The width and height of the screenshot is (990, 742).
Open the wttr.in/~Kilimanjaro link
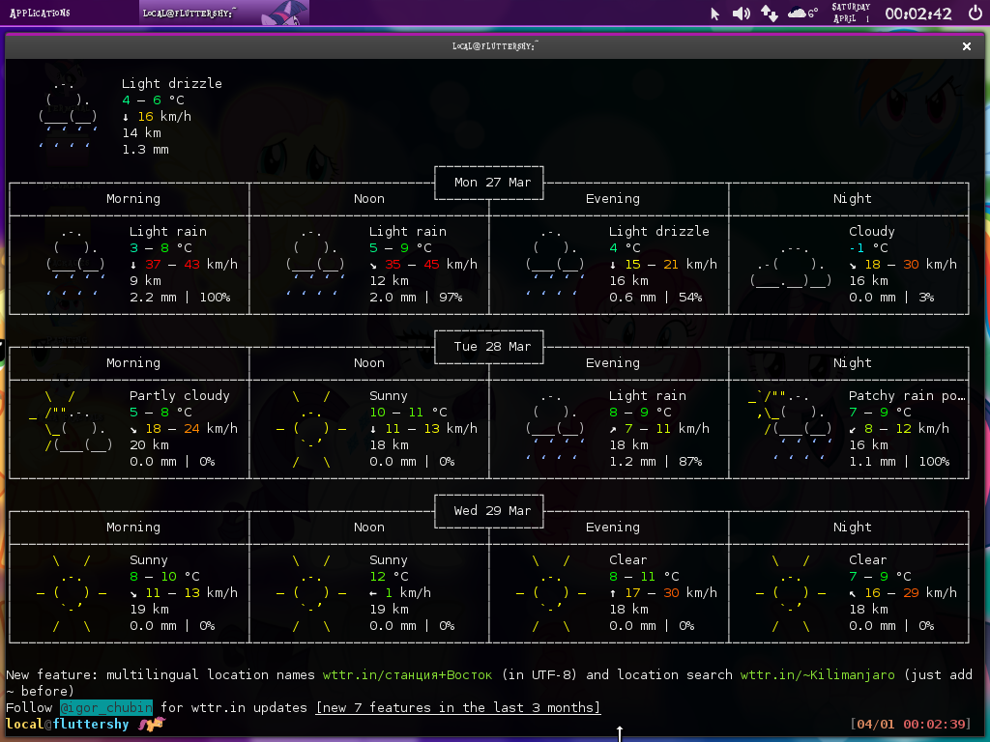click(x=817, y=674)
